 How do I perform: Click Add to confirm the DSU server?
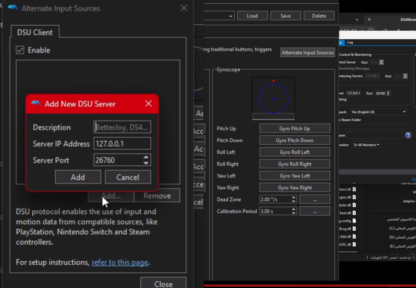78,177
